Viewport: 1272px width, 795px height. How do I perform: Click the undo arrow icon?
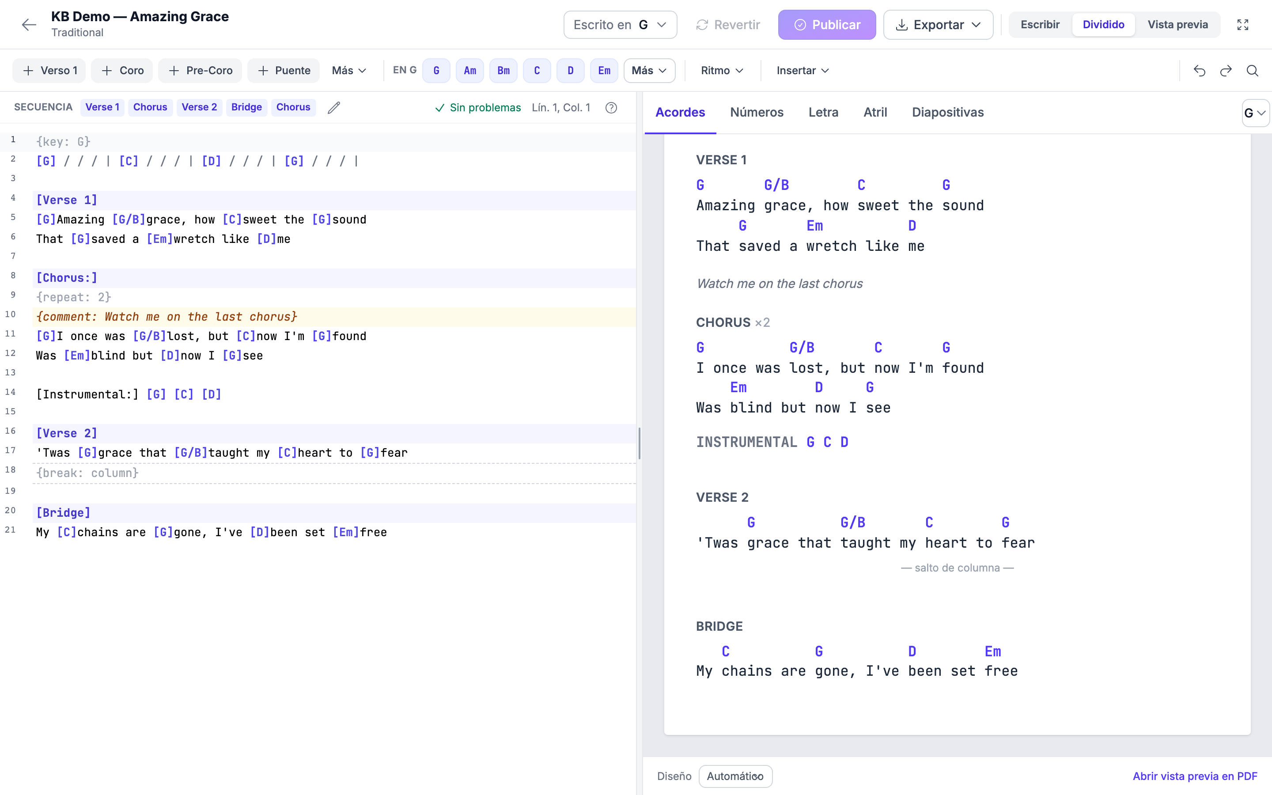[1200, 71]
